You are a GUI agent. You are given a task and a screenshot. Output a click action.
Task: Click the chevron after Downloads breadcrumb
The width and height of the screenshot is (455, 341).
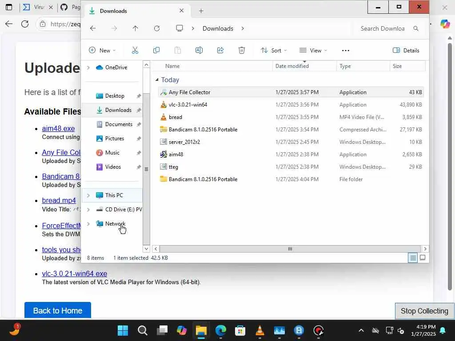(243, 28)
